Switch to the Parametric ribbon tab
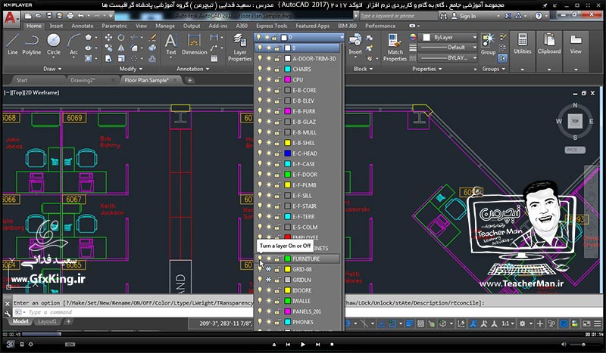Screen dimensions: 606x353 (x=114, y=26)
